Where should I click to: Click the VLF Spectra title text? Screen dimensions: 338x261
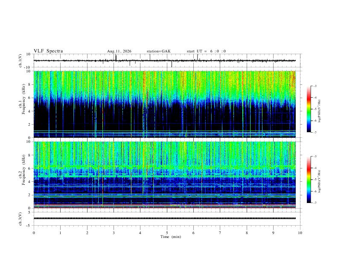(x=48, y=51)
